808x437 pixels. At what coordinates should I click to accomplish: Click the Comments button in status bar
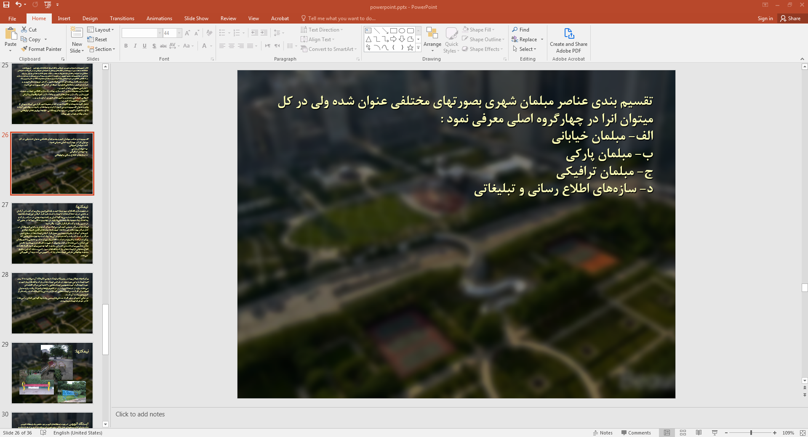pos(636,433)
